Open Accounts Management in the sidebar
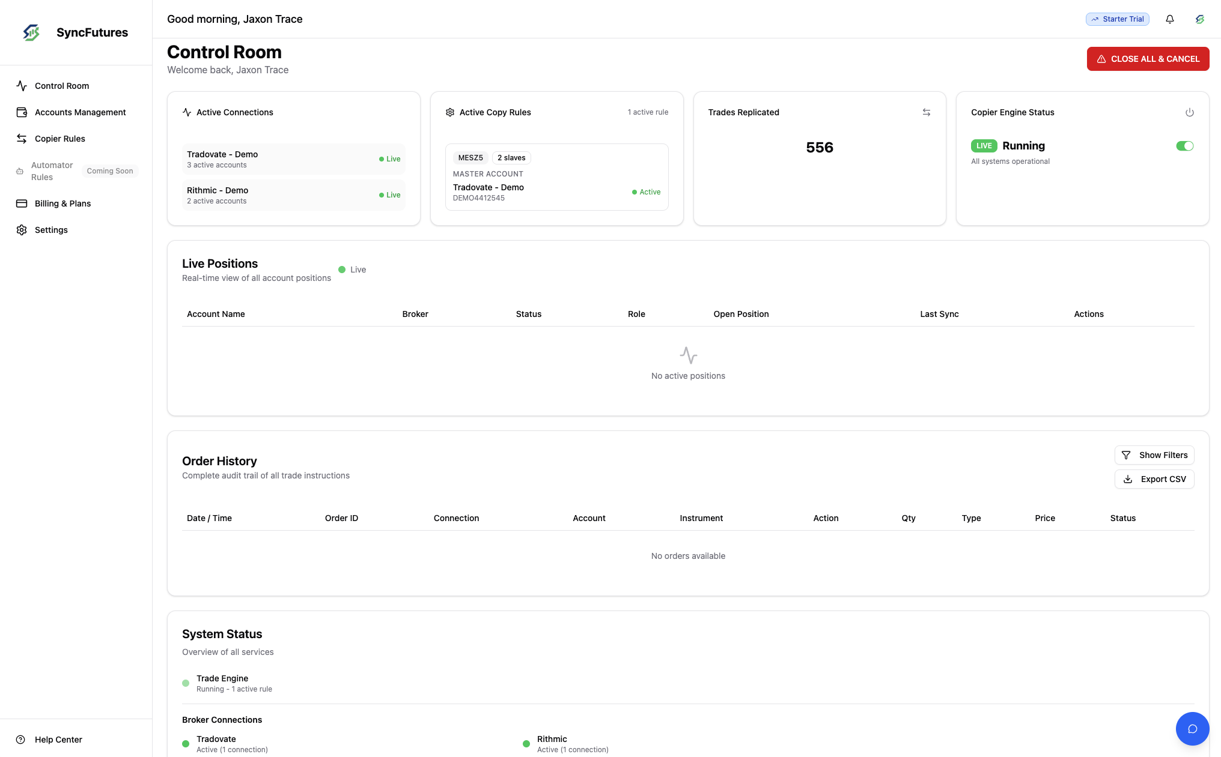1221x757 pixels. 80,112
